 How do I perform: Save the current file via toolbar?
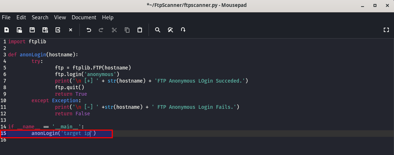tap(32, 30)
